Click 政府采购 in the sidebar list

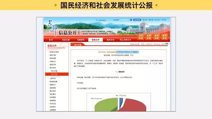tap(53, 88)
